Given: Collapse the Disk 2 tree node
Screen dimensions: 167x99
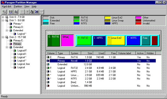Looking at the screenshot, I should (x=3, y=37).
